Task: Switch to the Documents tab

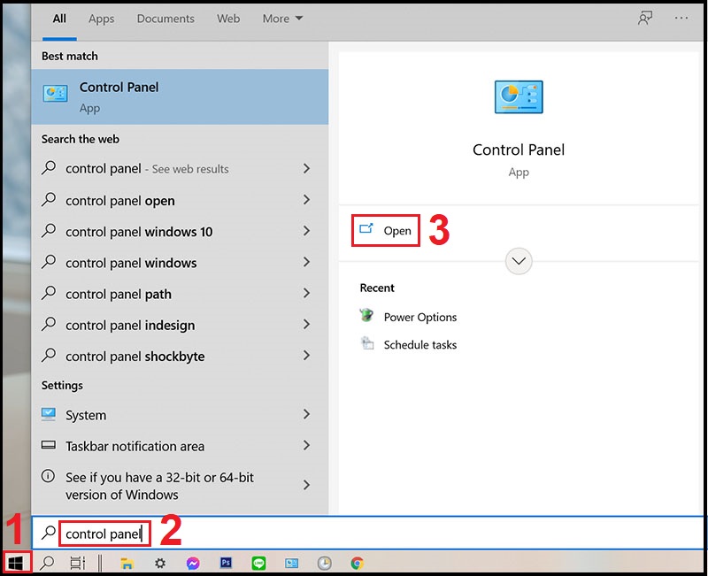Action: [x=165, y=19]
